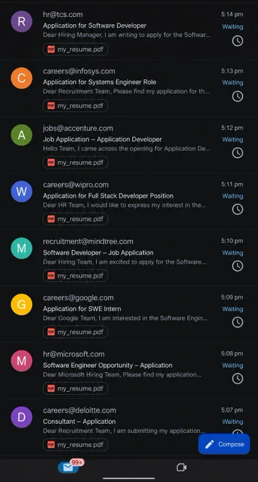Select recipient text careers@google.com
The height and width of the screenshot is (482, 258).
[x=78, y=298]
